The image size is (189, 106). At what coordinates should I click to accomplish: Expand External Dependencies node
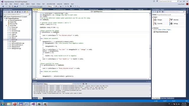[x=6, y=20]
